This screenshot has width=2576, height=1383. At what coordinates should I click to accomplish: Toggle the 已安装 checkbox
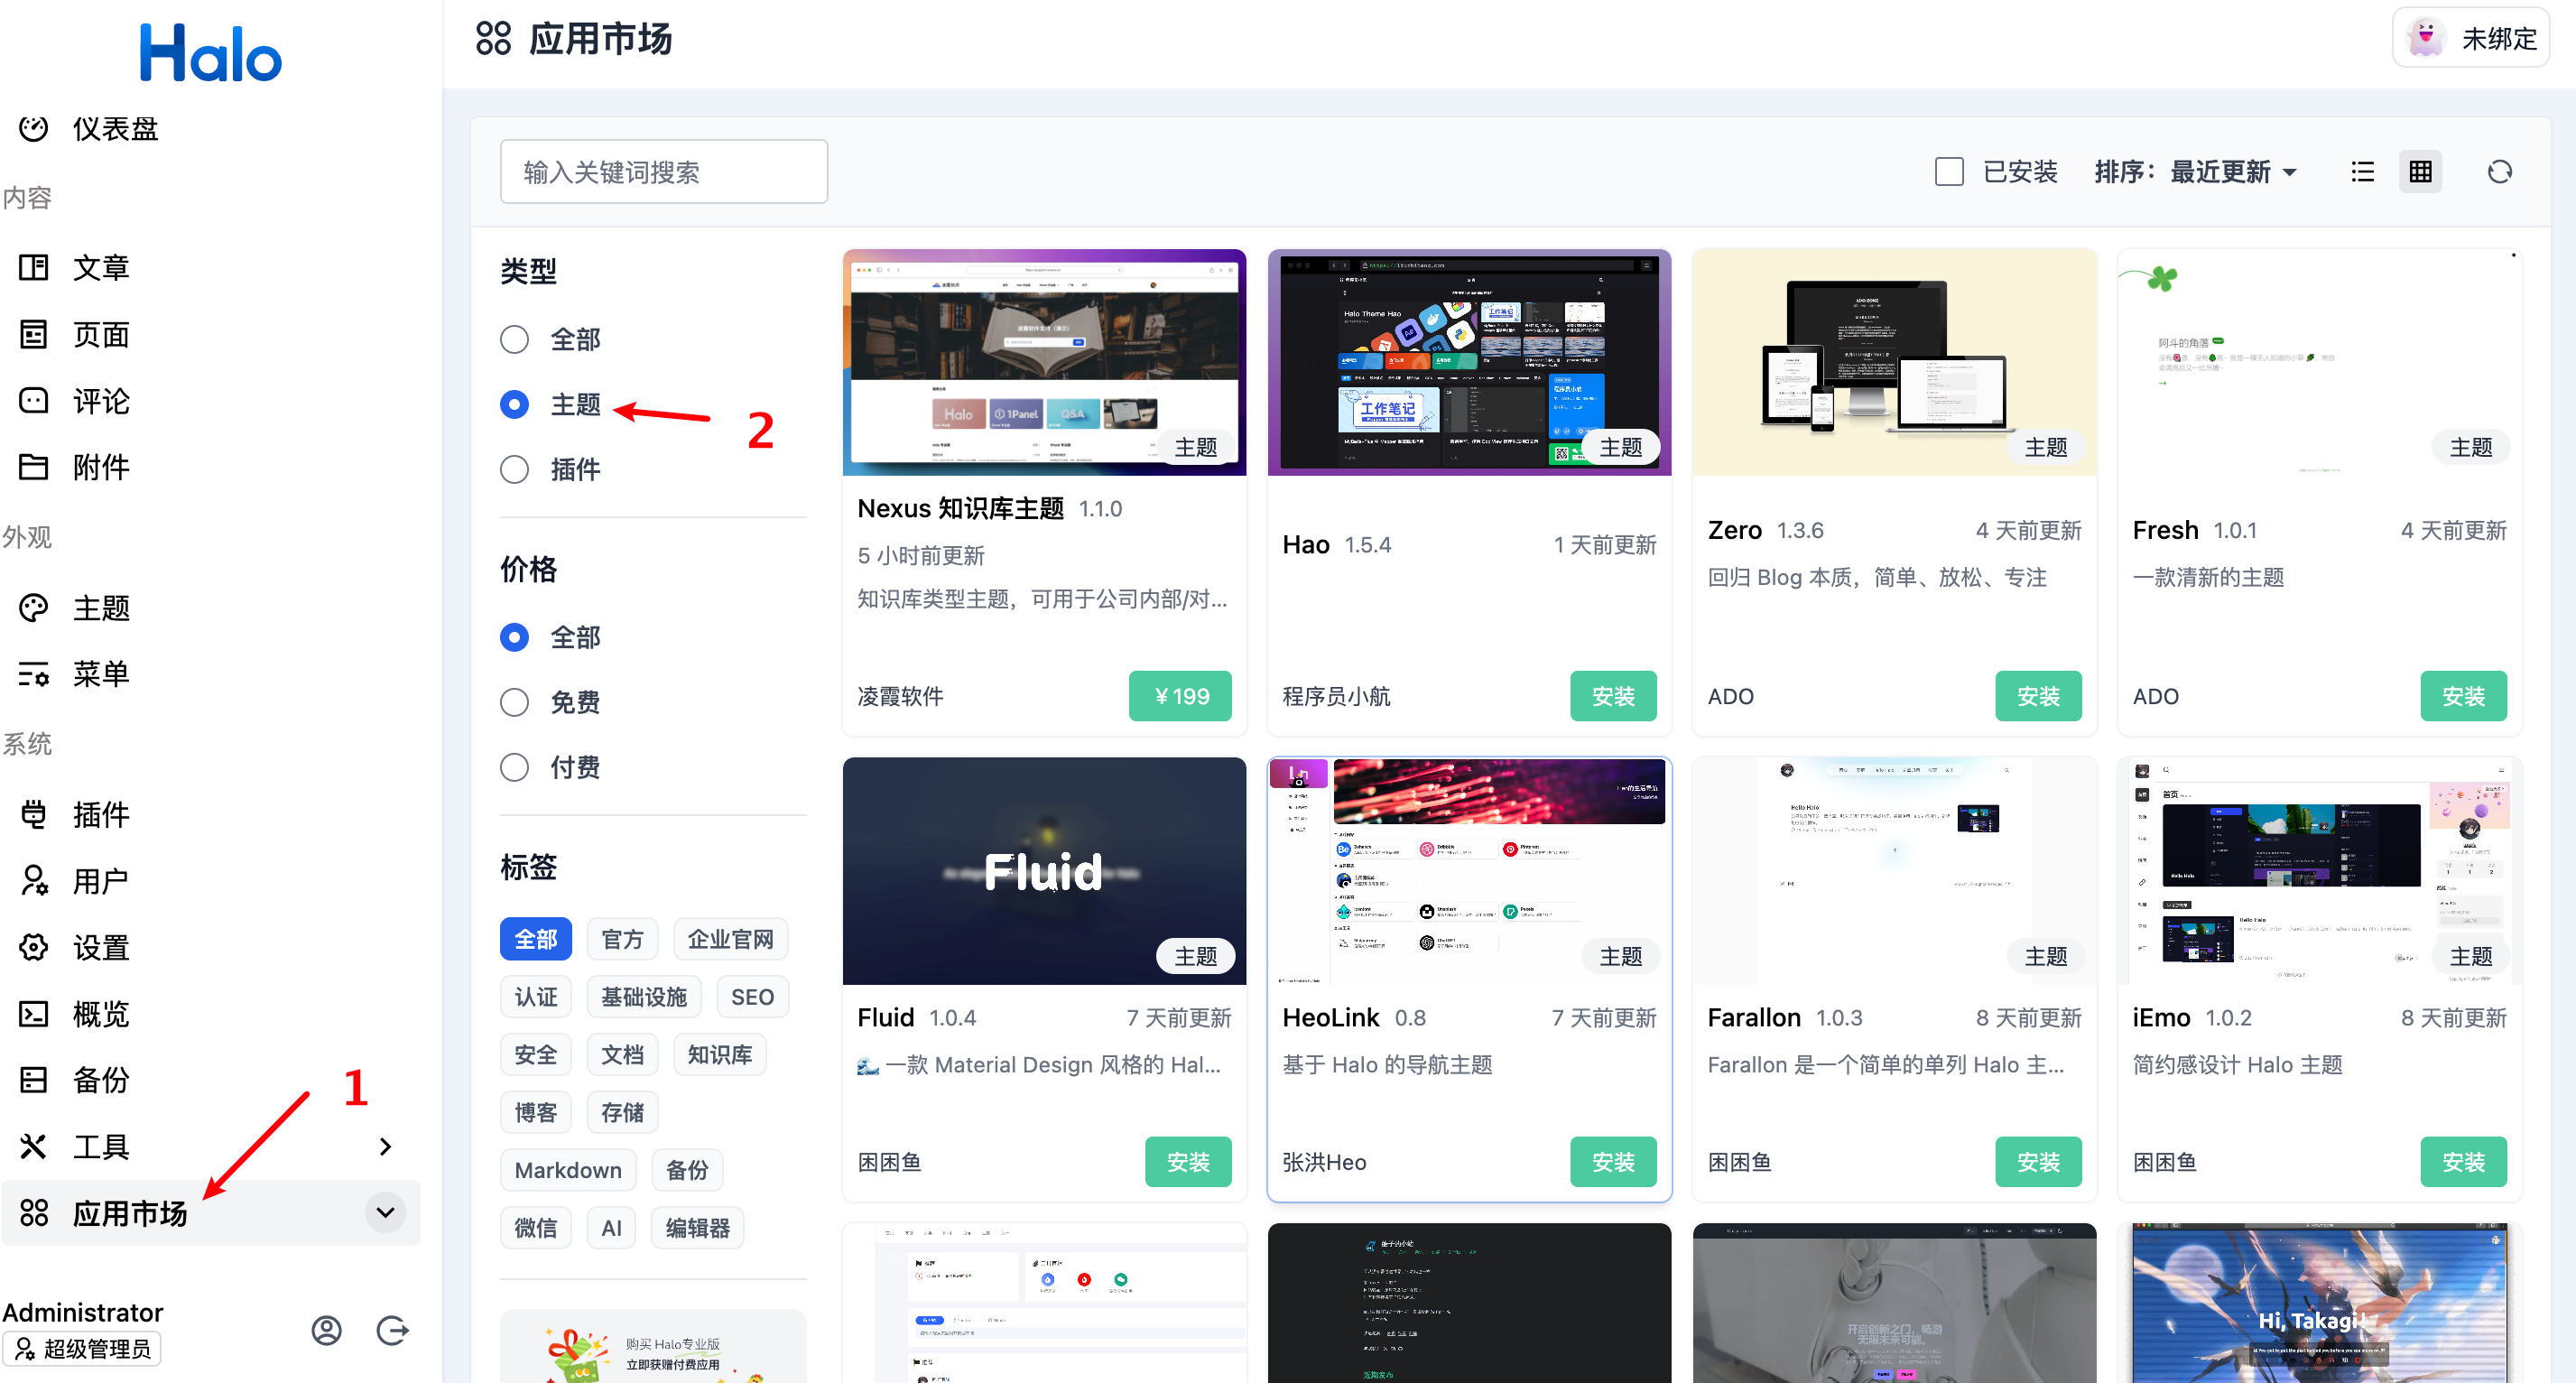coord(1949,172)
